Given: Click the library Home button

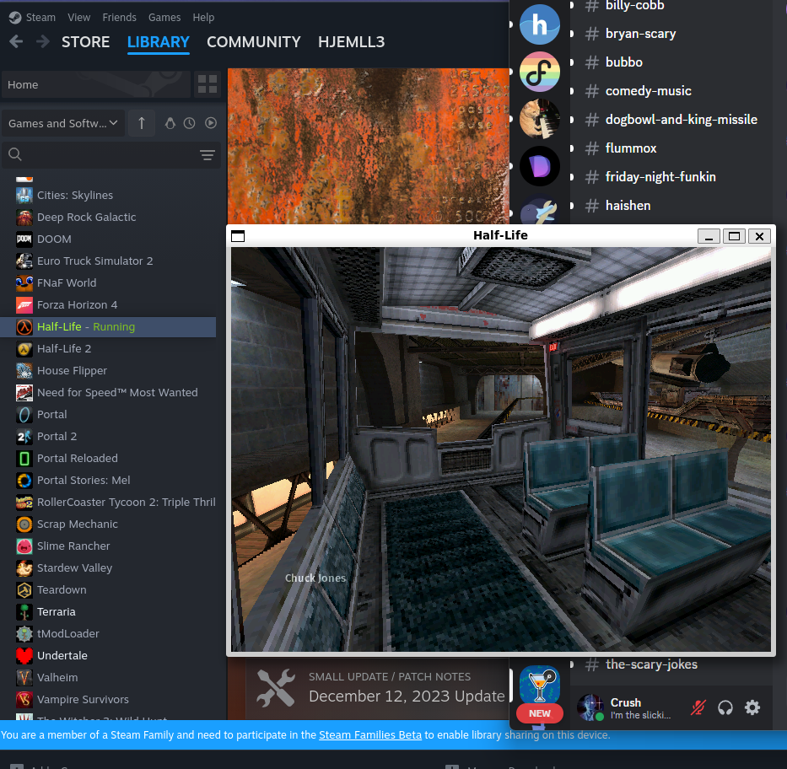Looking at the screenshot, I should click(x=96, y=84).
